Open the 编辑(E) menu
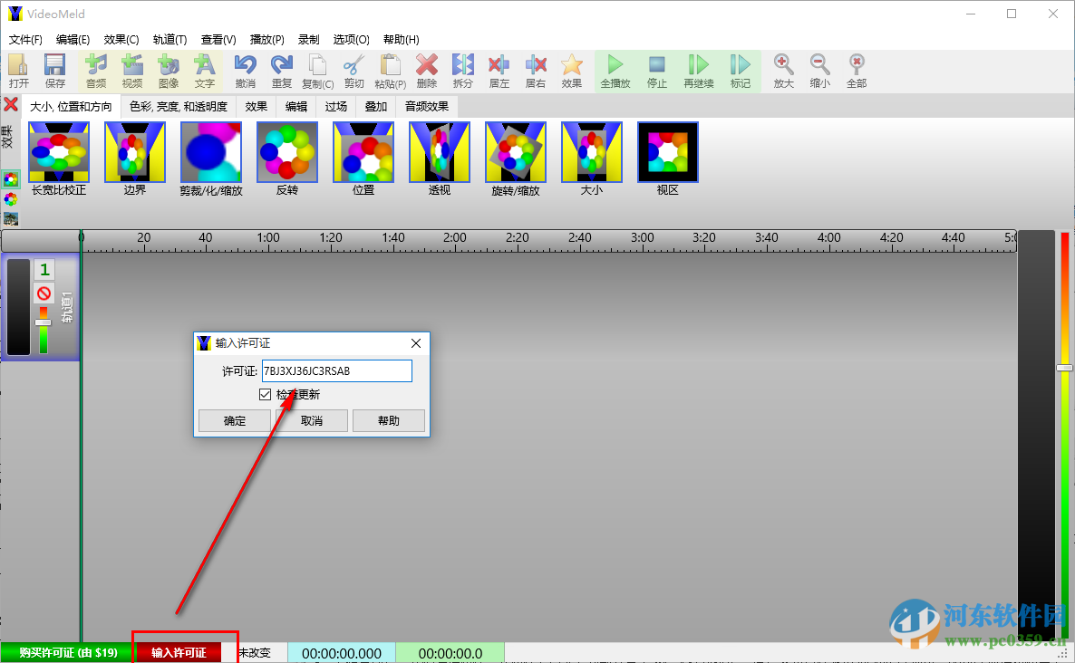The width and height of the screenshot is (1075, 663). point(73,40)
